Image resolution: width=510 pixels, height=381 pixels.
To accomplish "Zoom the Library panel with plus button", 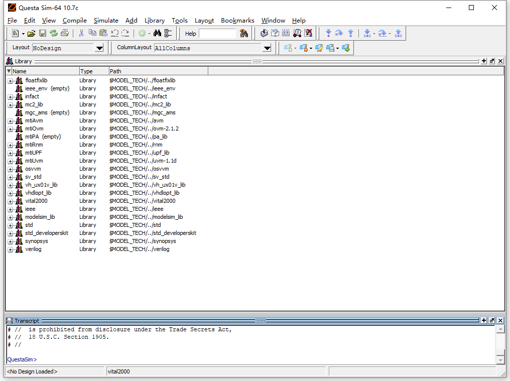I will (484, 61).
